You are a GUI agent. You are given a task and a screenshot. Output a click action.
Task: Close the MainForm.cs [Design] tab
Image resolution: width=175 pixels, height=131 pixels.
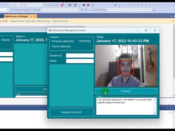point(35,16)
